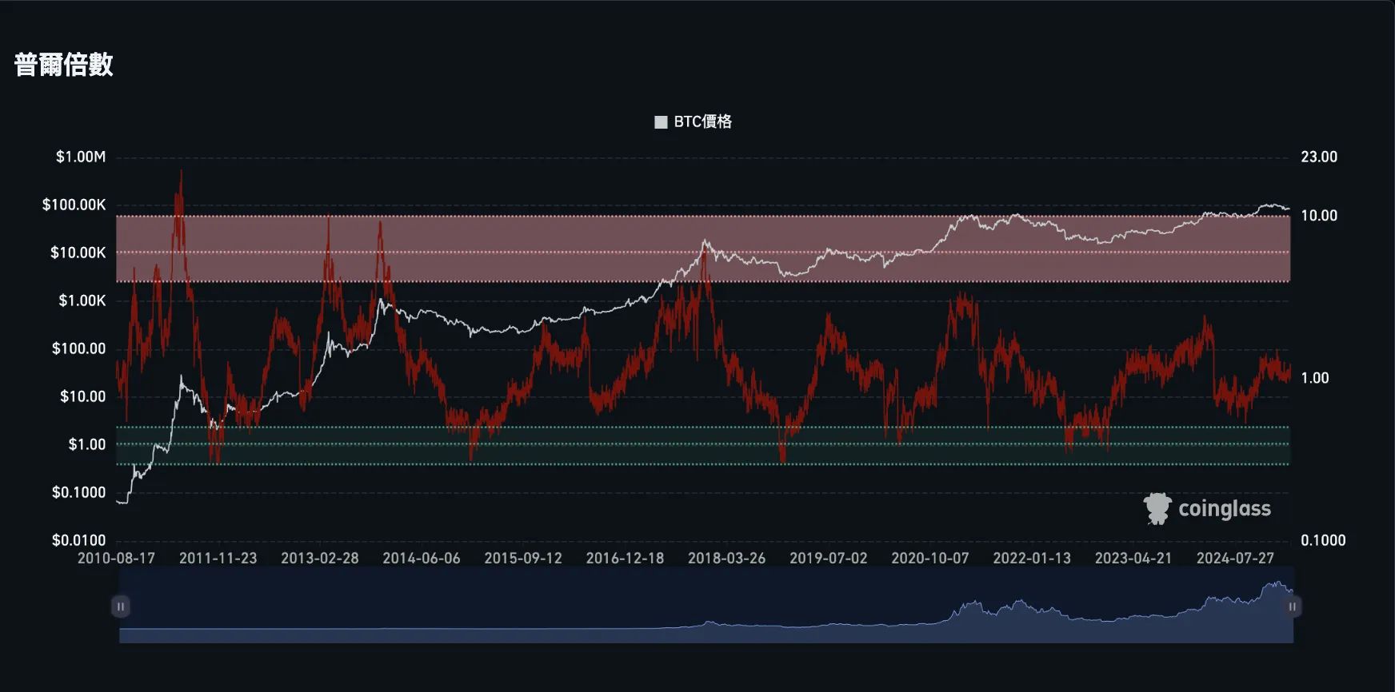Click the 0.1000 label on the right axis
Screen dimensions: 1395x692
click(1322, 540)
